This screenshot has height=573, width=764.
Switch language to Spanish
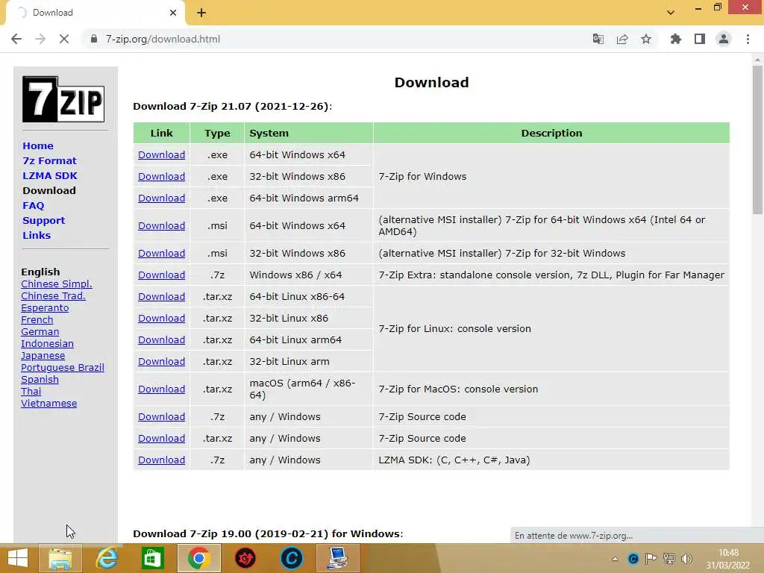(x=40, y=380)
